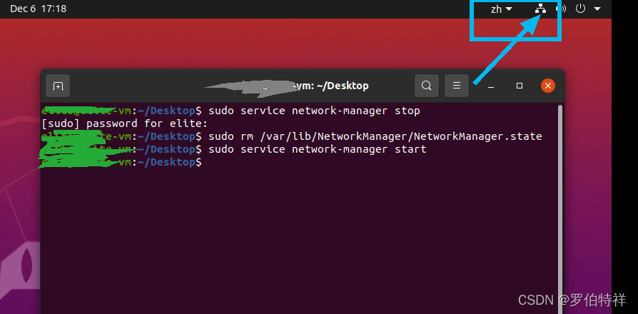Click the terminal search magnifier icon
Viewport: 638px width, 314px height.
pos(426,86)
